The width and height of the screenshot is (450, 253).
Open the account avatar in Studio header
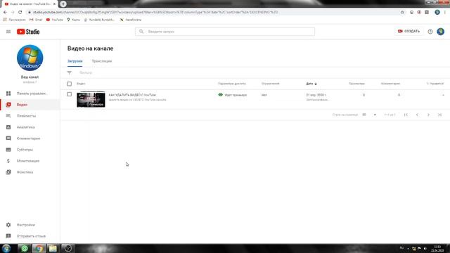click(441, 32)
